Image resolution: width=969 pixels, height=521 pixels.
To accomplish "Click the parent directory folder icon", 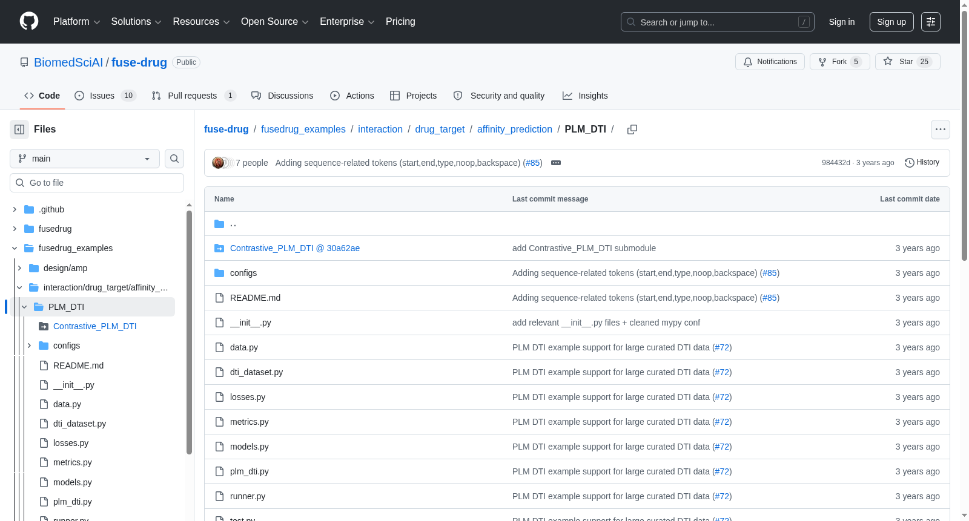I will [x=219, y=224].
